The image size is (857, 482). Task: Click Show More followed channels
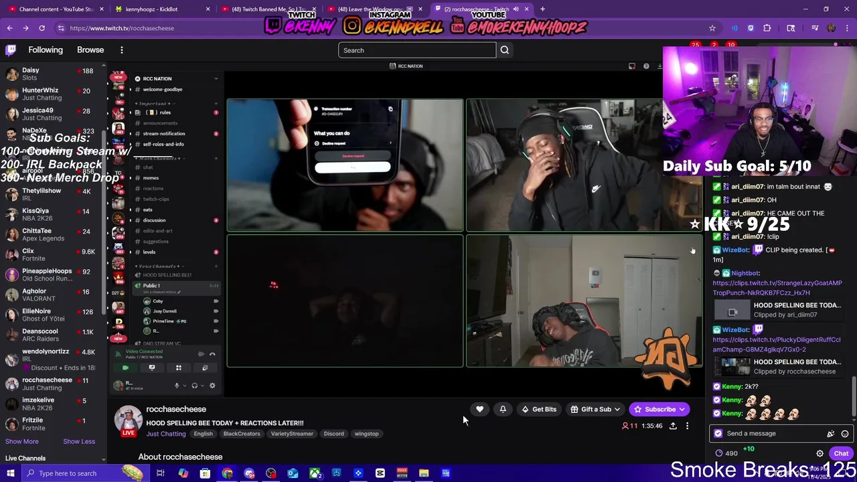click(x=21, y=441)
